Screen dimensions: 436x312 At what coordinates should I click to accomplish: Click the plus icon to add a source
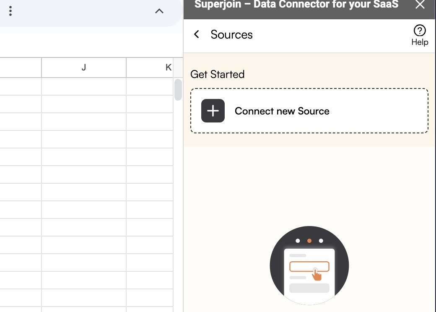[213, 111]
